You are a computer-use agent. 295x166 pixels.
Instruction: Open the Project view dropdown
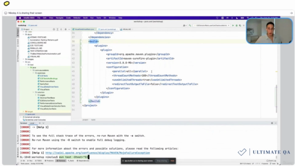pos(32,30)
